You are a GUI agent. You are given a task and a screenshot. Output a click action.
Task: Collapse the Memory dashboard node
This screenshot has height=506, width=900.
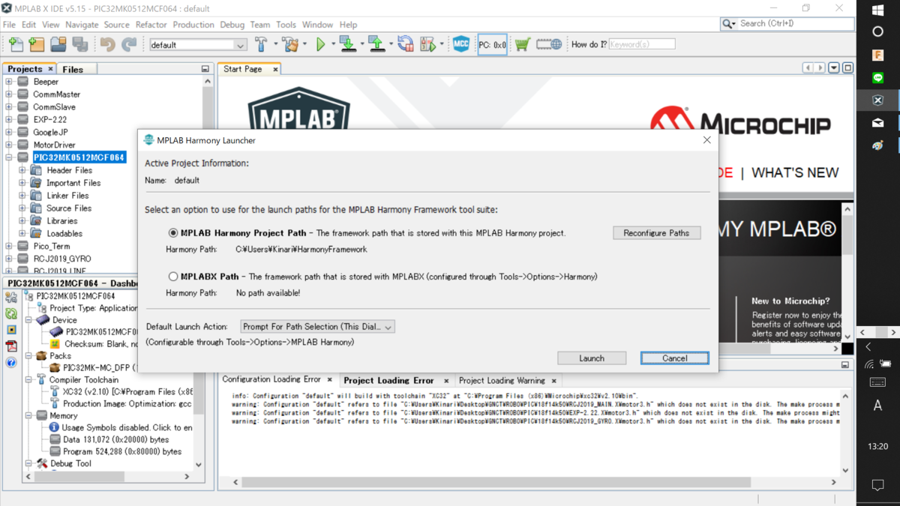point(29,415)
